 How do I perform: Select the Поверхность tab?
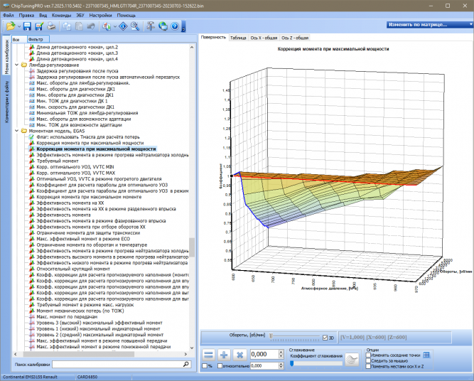(x=213, y=37)
